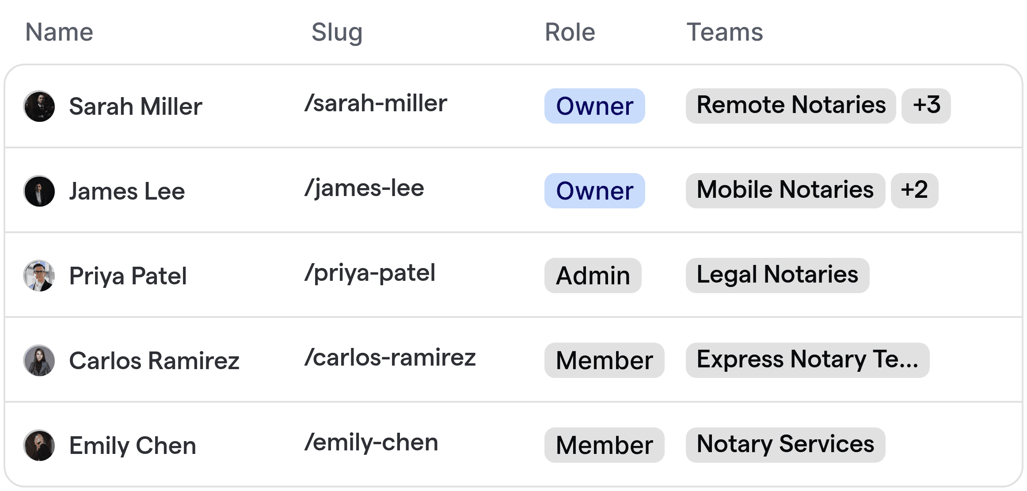Image resolution: width=1027 pixels, height=491 pixels.
Task: Select the Owner badge for Sarah Miller
Action: click(594, 106)
